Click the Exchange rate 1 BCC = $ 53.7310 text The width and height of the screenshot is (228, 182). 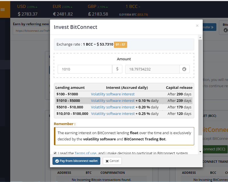click(x=85, y=44)
